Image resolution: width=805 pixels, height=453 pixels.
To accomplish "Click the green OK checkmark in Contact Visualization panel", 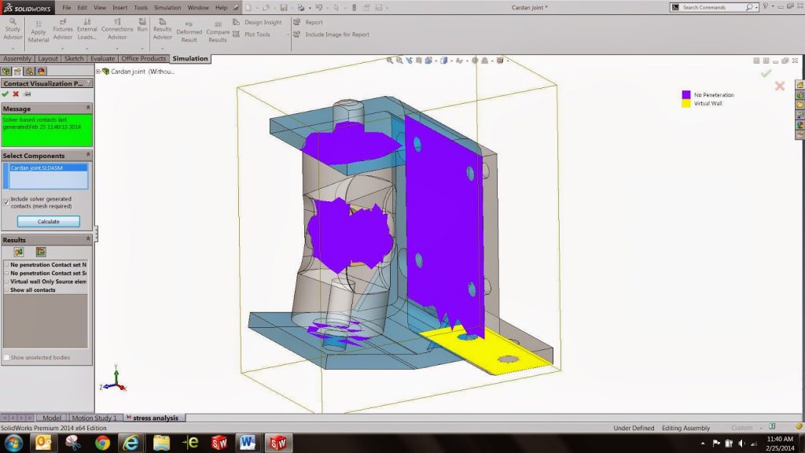I will 6,94.
